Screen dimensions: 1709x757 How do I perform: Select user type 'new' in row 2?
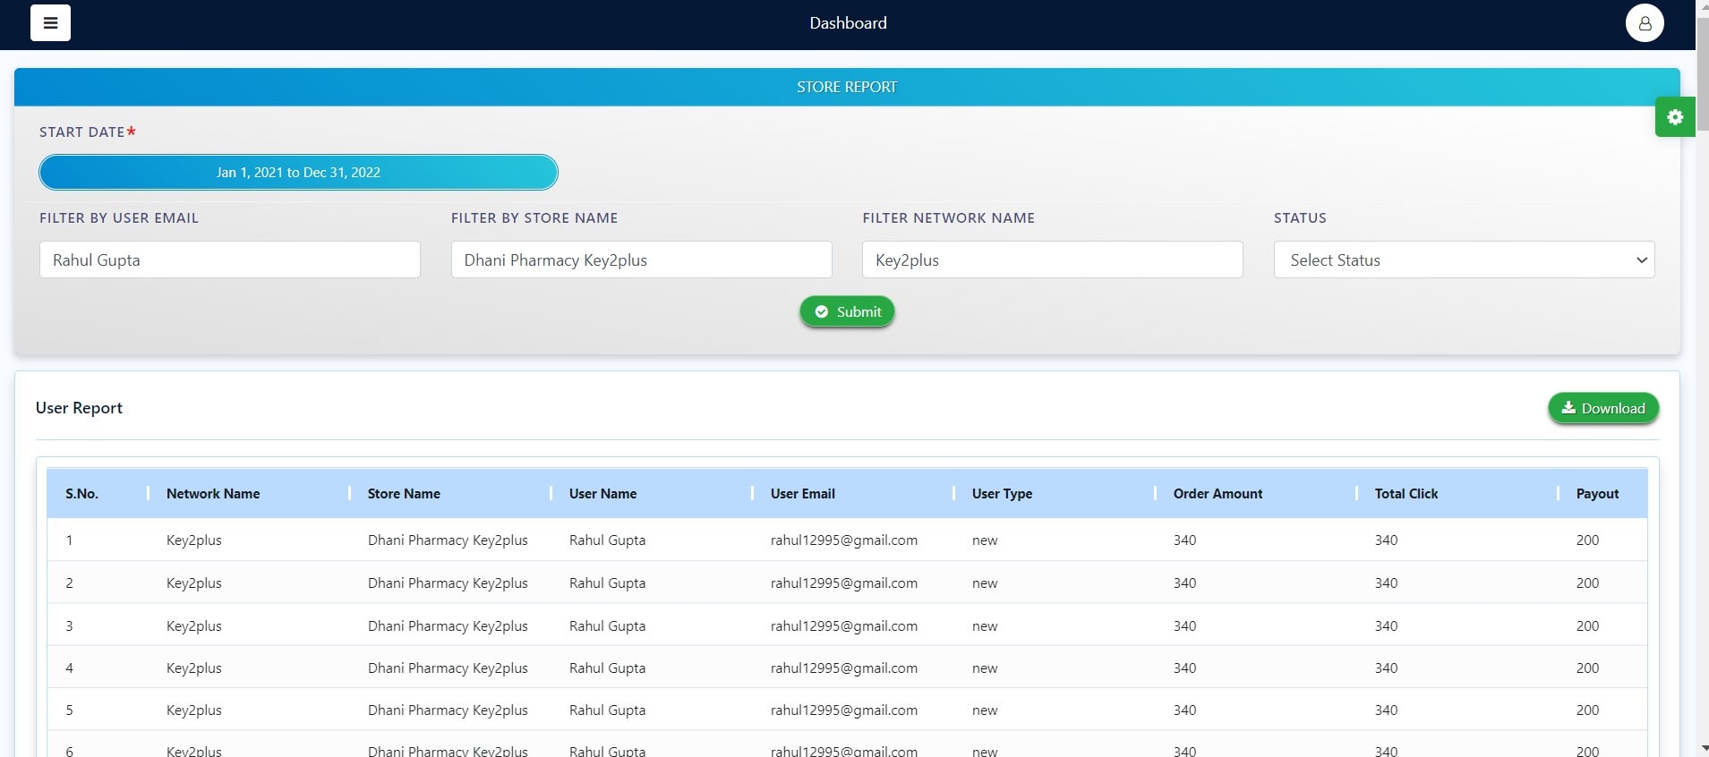tap(985, 583)
